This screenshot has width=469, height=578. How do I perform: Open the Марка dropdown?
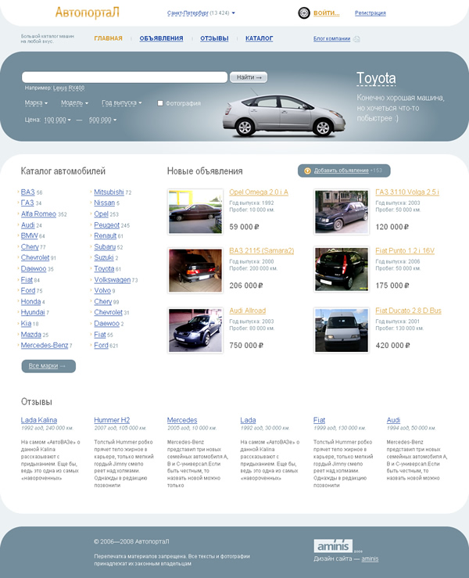coord(36,102)
